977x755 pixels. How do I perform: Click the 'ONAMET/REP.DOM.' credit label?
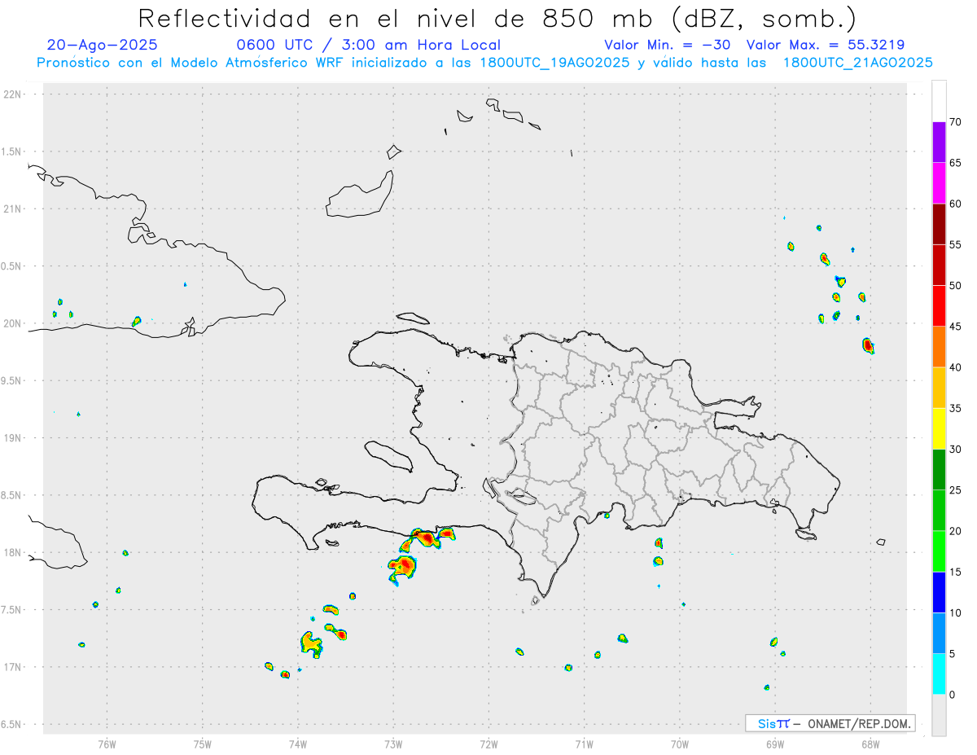[x=858, y=724]
